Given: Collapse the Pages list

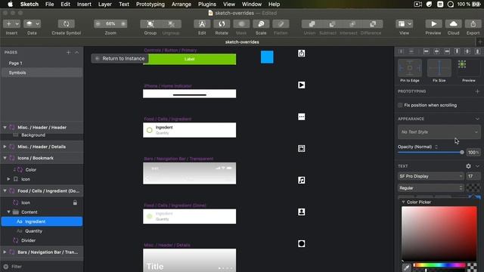Looking at the screenshot, I should tap(77, 52).
